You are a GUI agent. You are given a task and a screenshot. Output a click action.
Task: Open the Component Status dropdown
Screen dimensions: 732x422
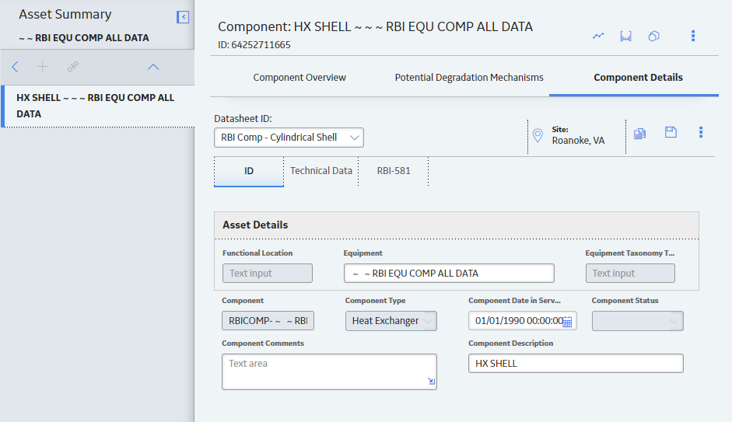638,321
